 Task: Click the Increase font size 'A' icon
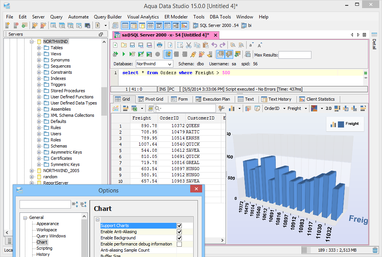[x=259, y=45]
